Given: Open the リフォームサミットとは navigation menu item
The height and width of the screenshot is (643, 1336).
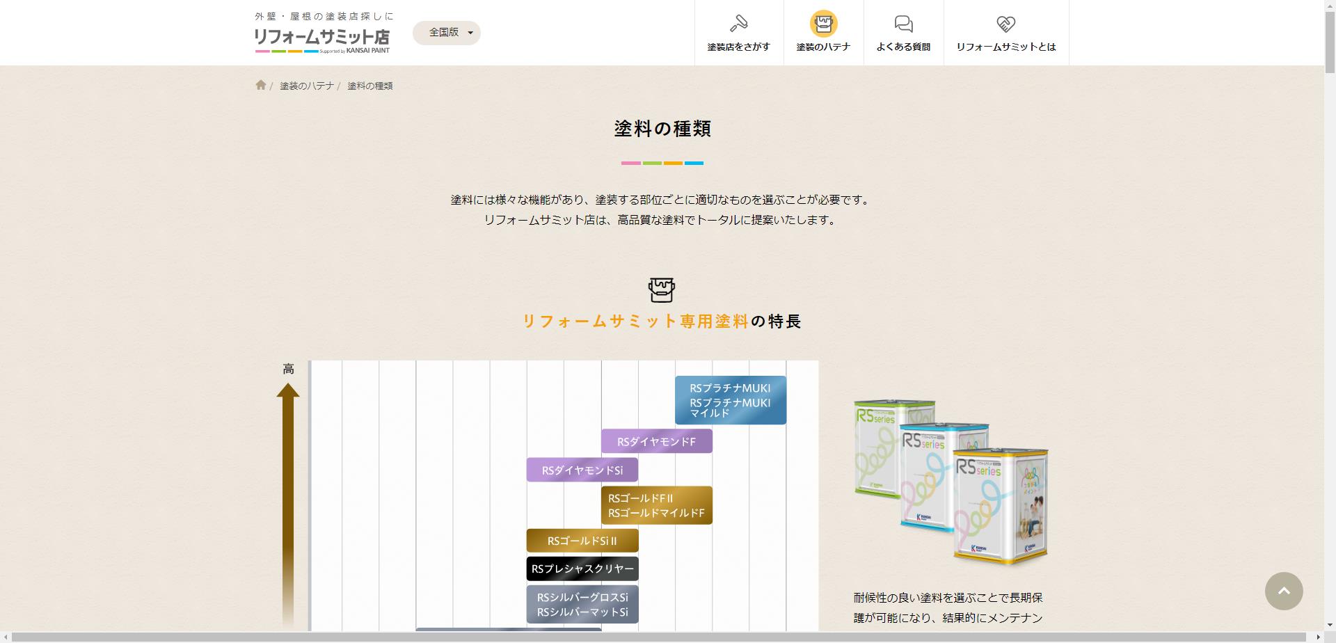Looking at the screenshot, I should [x=1005, y=32].
